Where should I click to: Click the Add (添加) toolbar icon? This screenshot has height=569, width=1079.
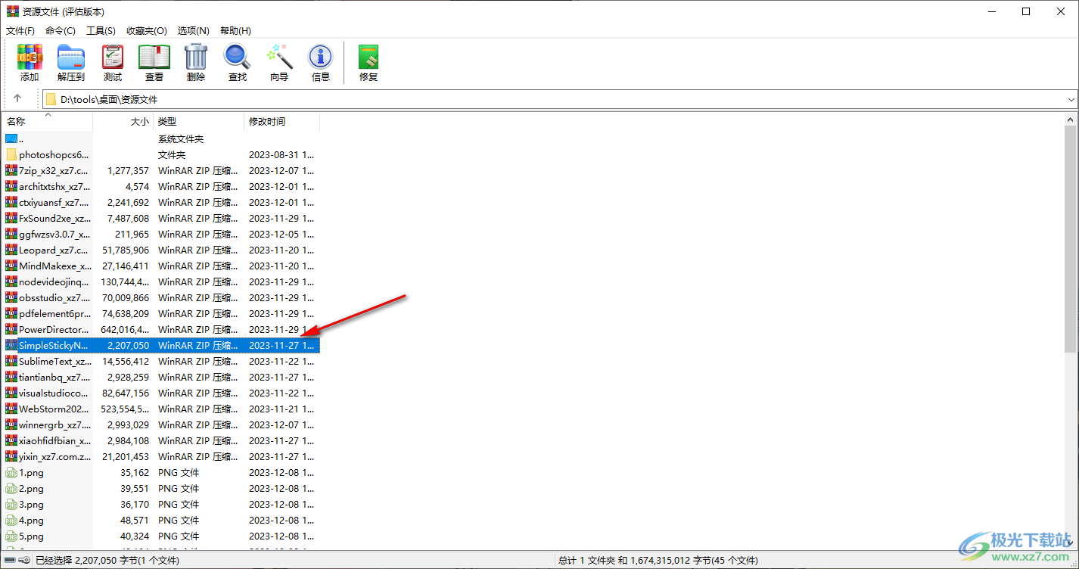click(30, 63)
